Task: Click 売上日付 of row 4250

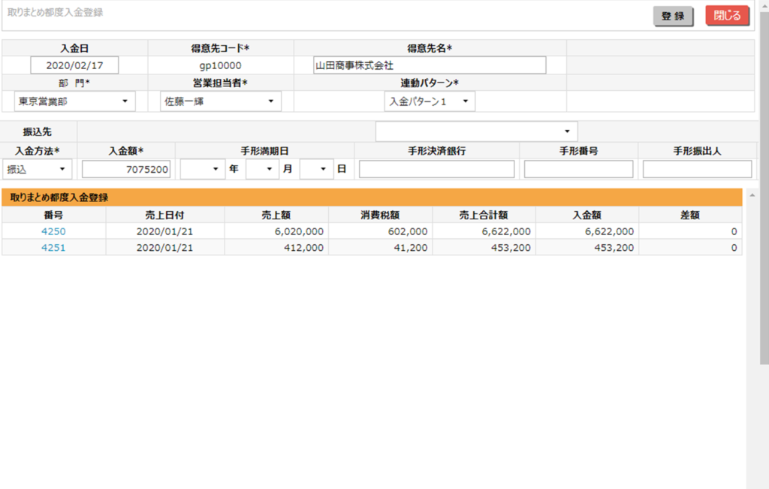Action: [x=164, y=231]
